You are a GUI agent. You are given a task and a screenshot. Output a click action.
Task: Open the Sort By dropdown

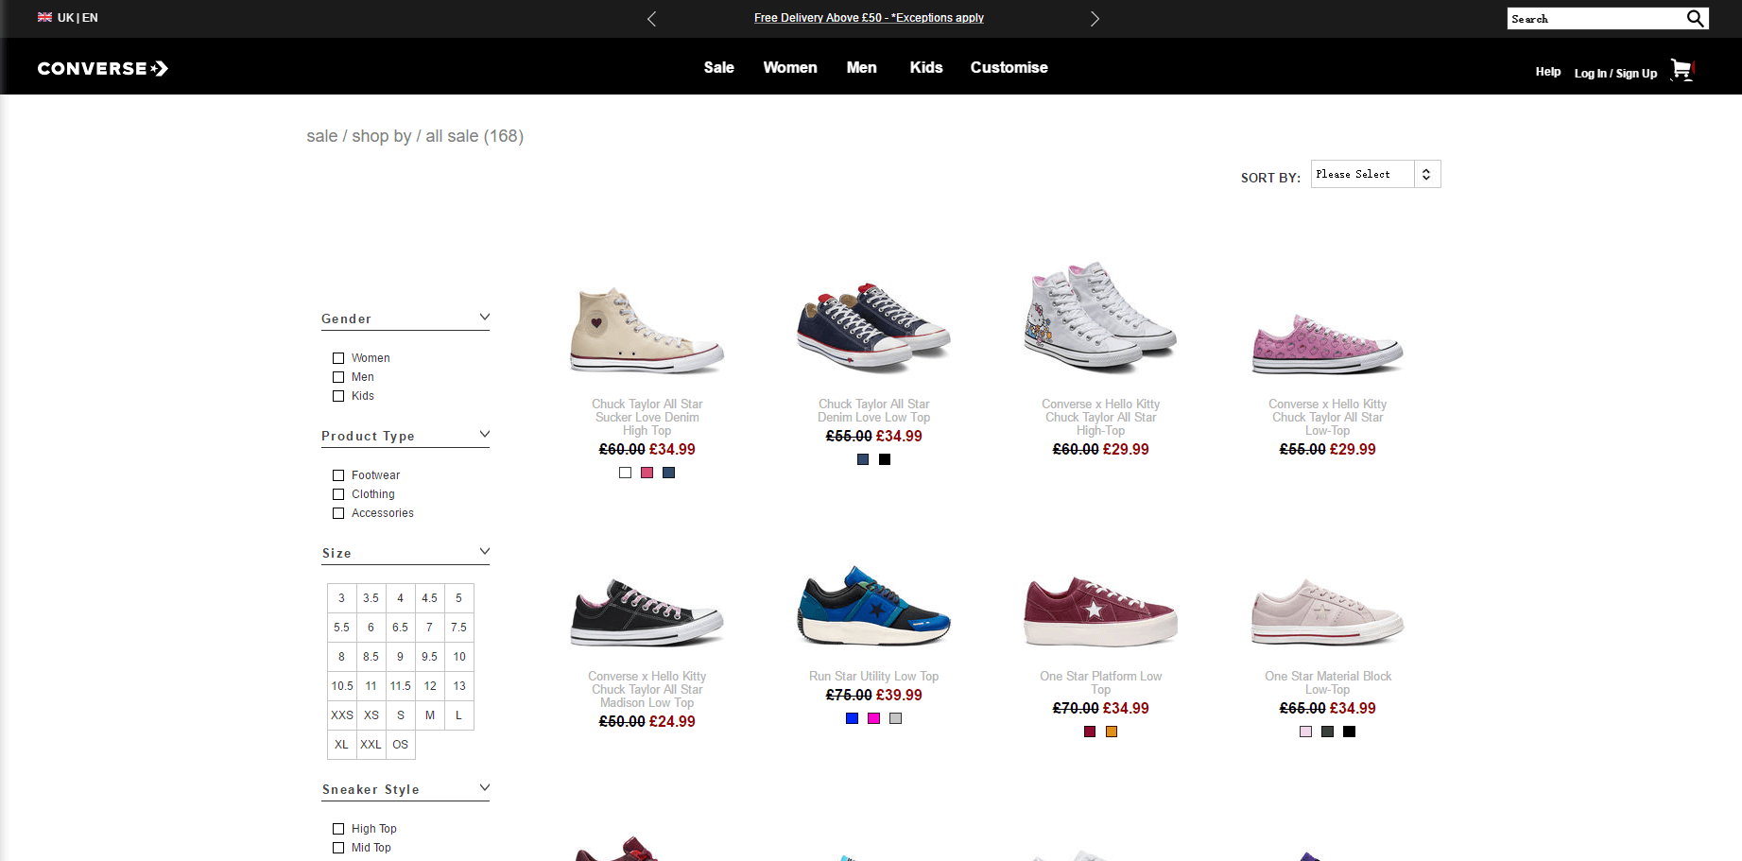[x=1375, y=174]
